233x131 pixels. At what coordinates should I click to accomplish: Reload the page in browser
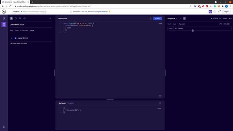[11, 7]
